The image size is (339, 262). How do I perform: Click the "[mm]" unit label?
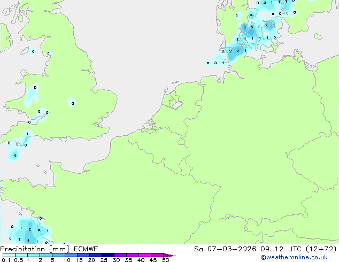(59, 249)
